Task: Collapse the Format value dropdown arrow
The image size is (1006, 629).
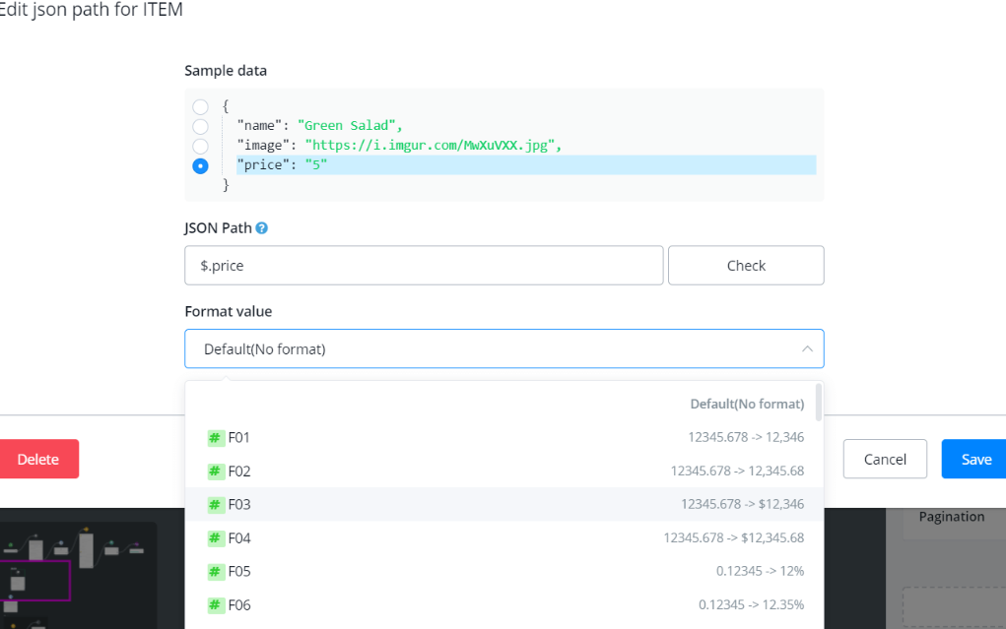Action: click(x=806, y=349)
